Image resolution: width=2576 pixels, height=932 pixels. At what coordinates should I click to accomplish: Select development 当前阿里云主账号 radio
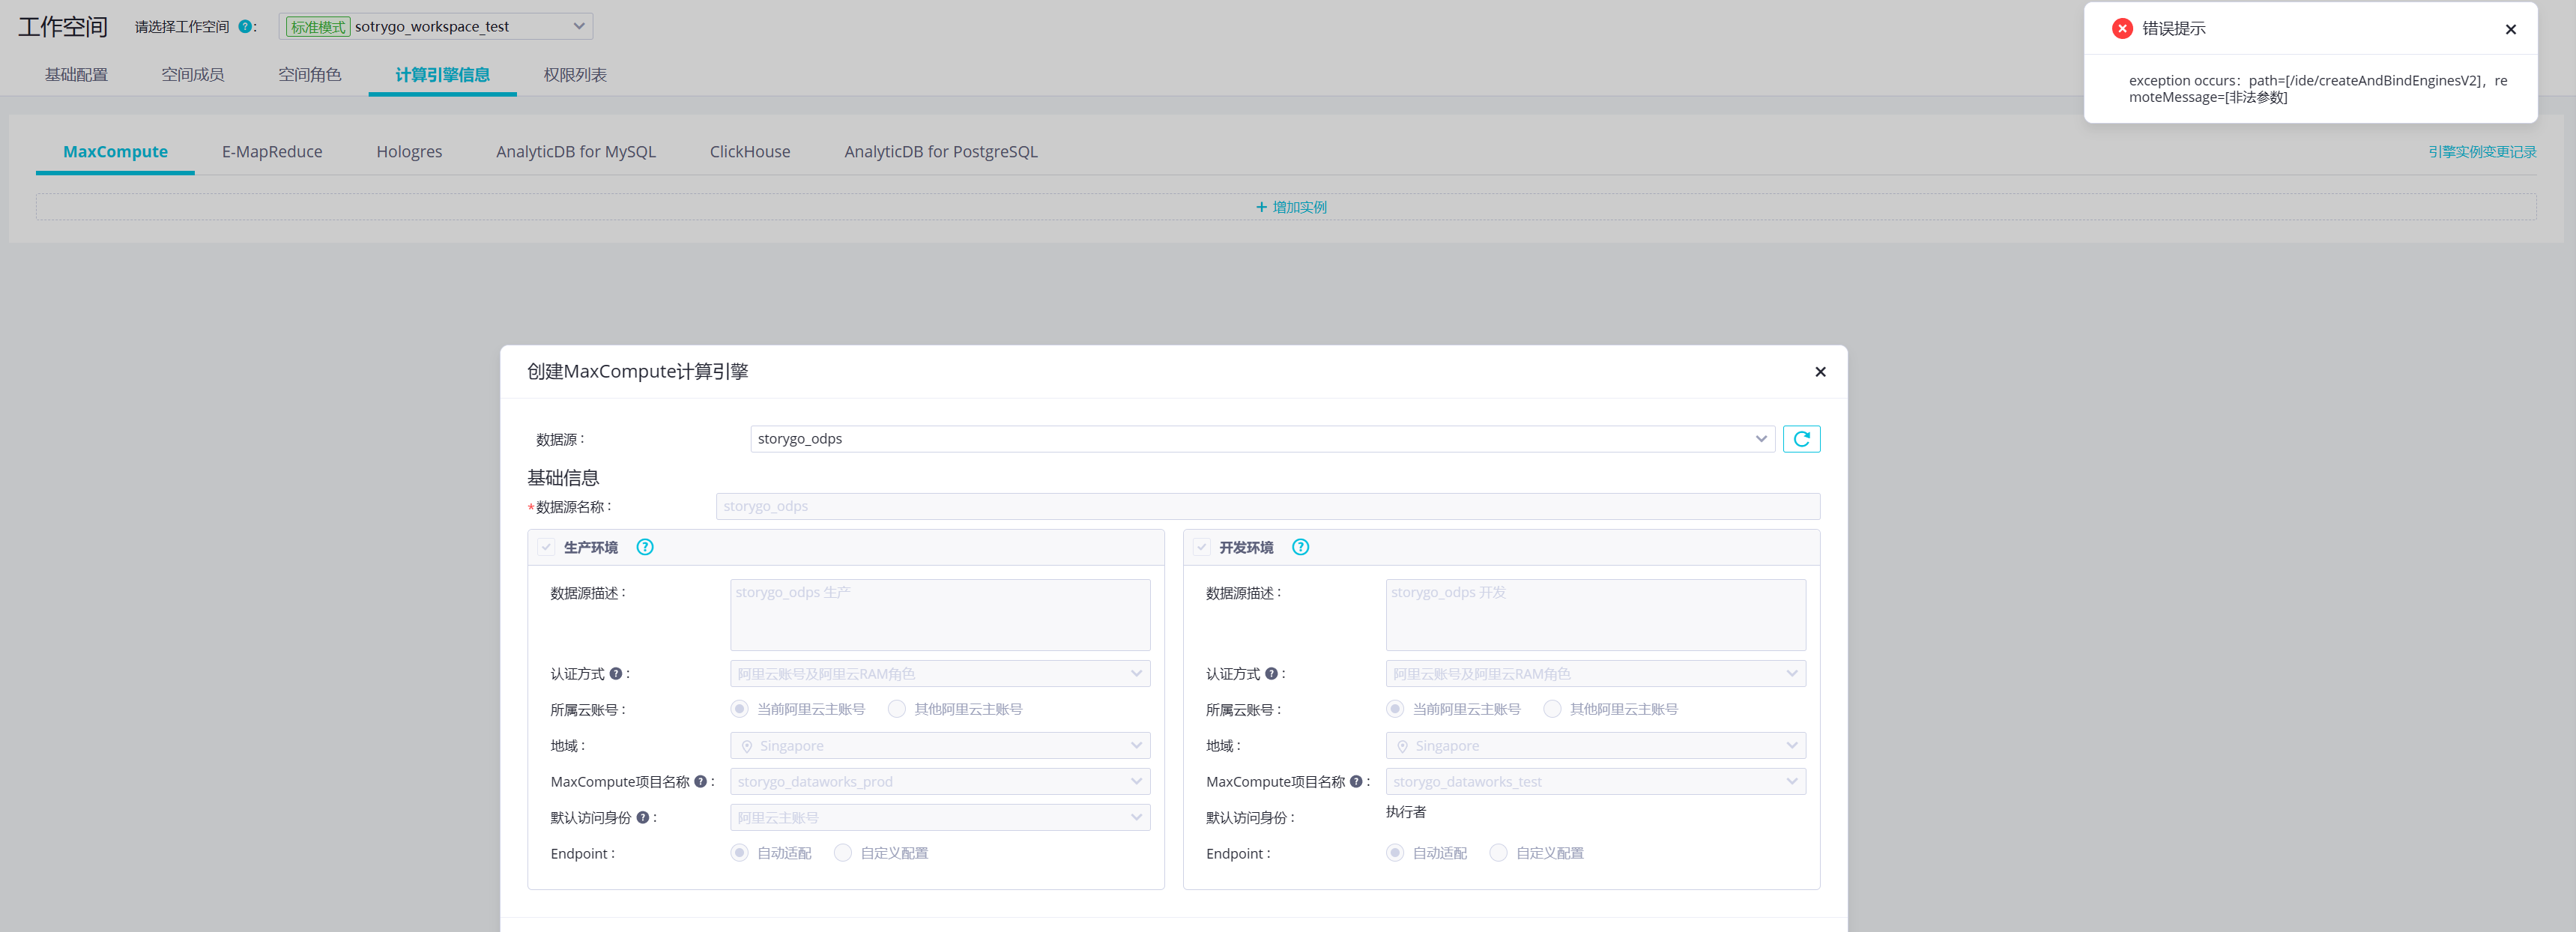[1395, 709]
